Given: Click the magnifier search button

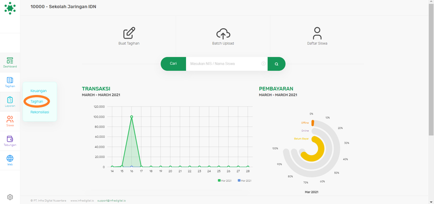Looking at the screenshot, I should click(277, 64).
